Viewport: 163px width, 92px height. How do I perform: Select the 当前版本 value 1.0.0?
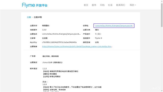tap(44, 30)
